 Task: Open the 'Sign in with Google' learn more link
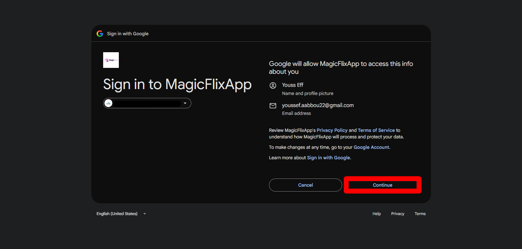328,158
